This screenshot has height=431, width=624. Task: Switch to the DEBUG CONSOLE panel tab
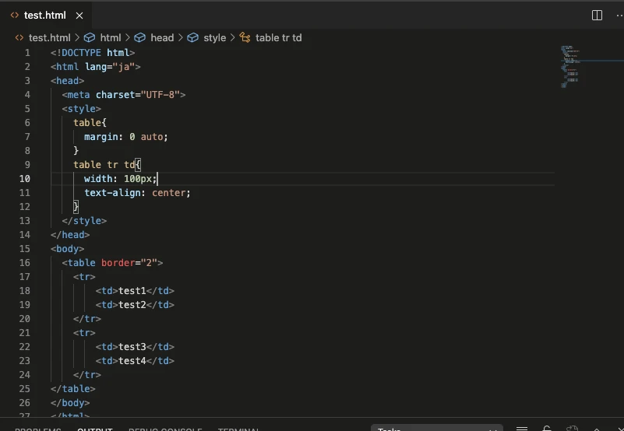click(165, 429)
